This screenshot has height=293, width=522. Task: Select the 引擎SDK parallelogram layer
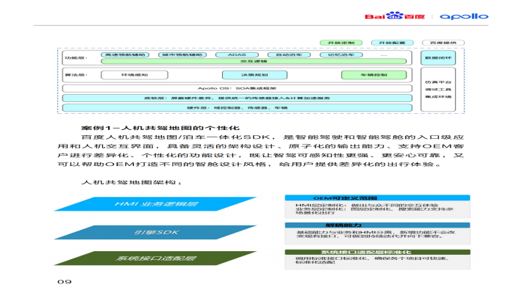point(155,232)
